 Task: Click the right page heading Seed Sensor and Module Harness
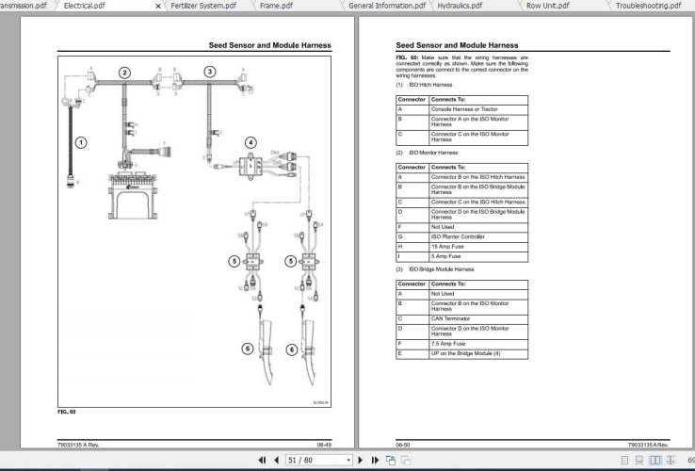(x=457, y=45)
